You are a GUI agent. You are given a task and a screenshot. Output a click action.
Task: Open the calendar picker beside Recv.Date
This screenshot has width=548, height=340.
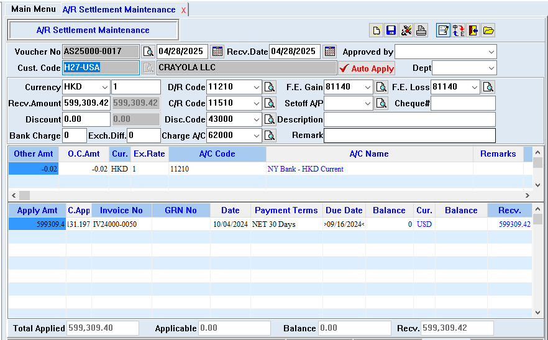coord(330,52)
